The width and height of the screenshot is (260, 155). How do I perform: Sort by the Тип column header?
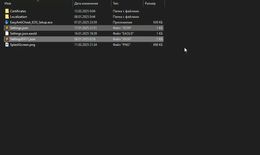[116, 3]
